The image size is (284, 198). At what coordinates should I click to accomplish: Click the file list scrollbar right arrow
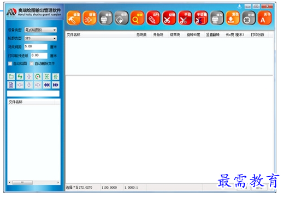[x=58, y=182]
